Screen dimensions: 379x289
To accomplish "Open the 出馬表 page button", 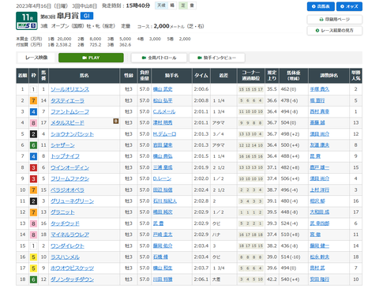I will pyautogui.click(x=321, y=6).
